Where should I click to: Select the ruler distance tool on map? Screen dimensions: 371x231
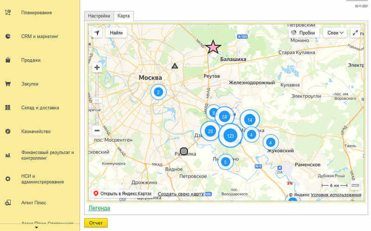(355, 186)
